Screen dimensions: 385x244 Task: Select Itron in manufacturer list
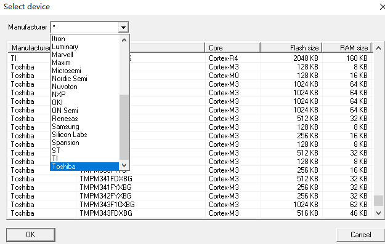click(x=84, y=39)
